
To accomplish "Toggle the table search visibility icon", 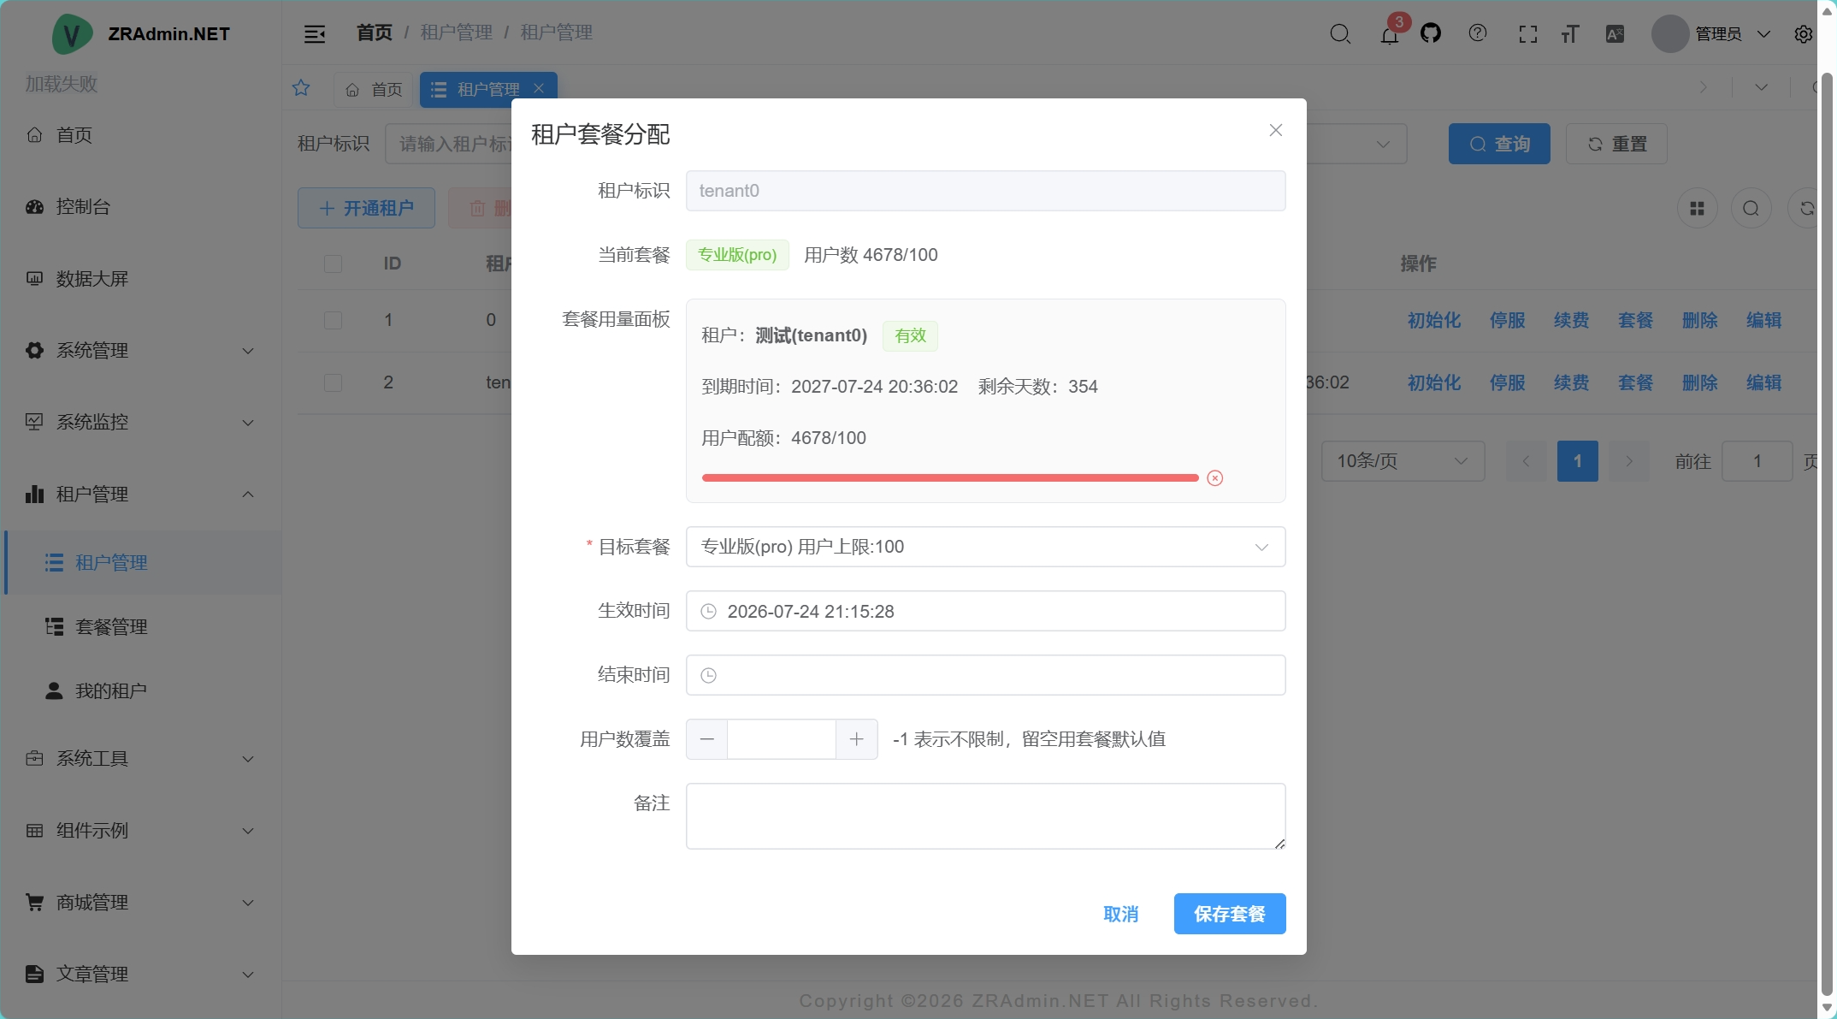I will click(1751, 209).
